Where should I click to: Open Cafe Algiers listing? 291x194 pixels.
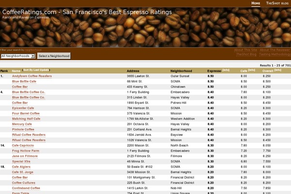[21, 167]
